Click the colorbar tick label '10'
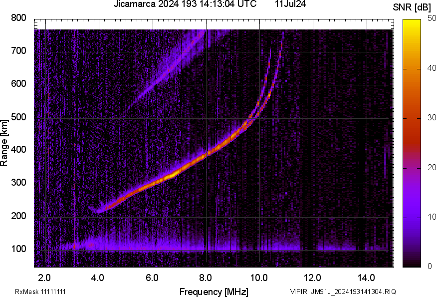This screenshot has height=297, width=436. (431, 217)
